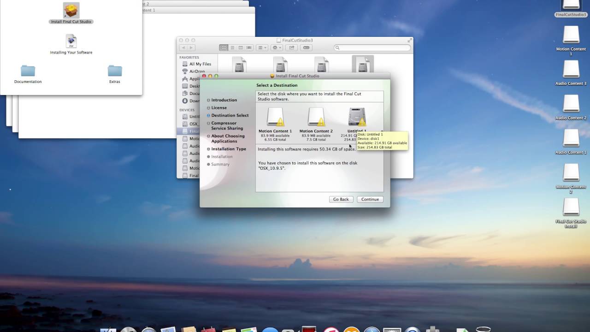Select Destination Select step in installer
590x332 pixels.
(x=230, y=115)
